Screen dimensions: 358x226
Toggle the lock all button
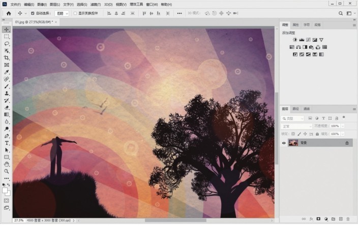[x=317, y=134]
